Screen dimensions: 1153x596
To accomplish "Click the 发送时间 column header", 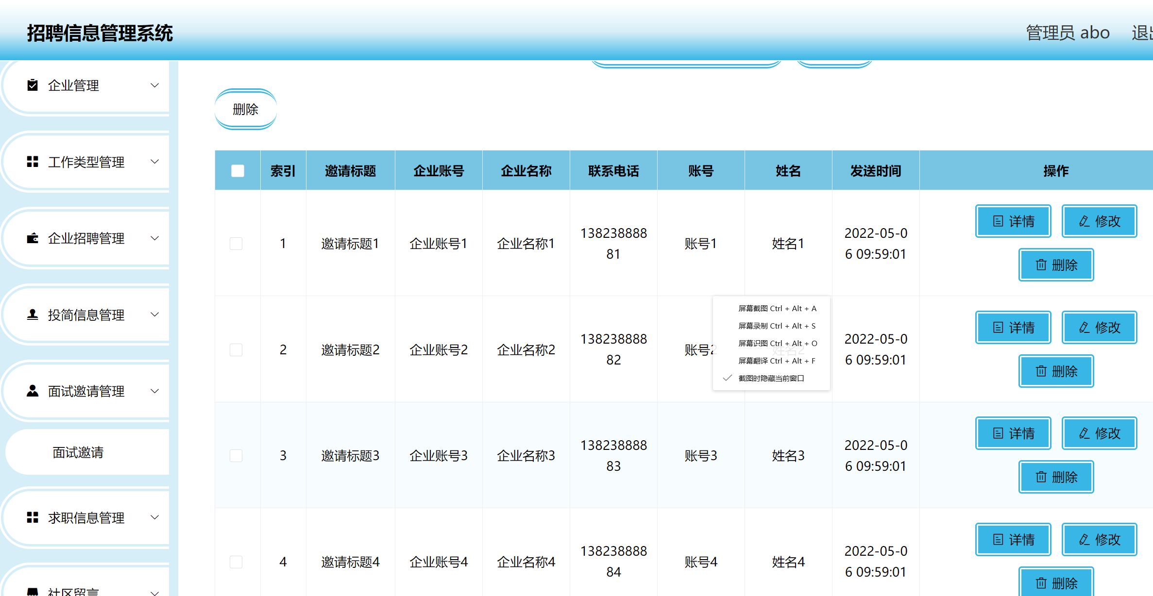I will coord(875,171).
